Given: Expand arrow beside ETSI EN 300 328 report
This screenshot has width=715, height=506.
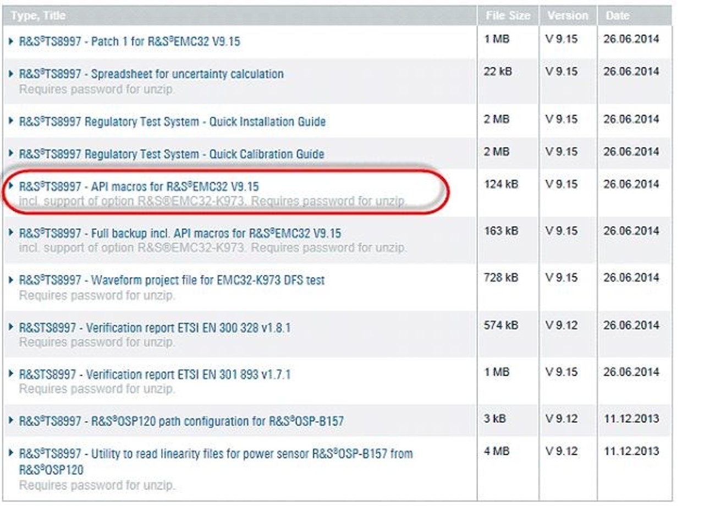Looking at the screenshot, I should pyautogui.click(x=11, y=327).
